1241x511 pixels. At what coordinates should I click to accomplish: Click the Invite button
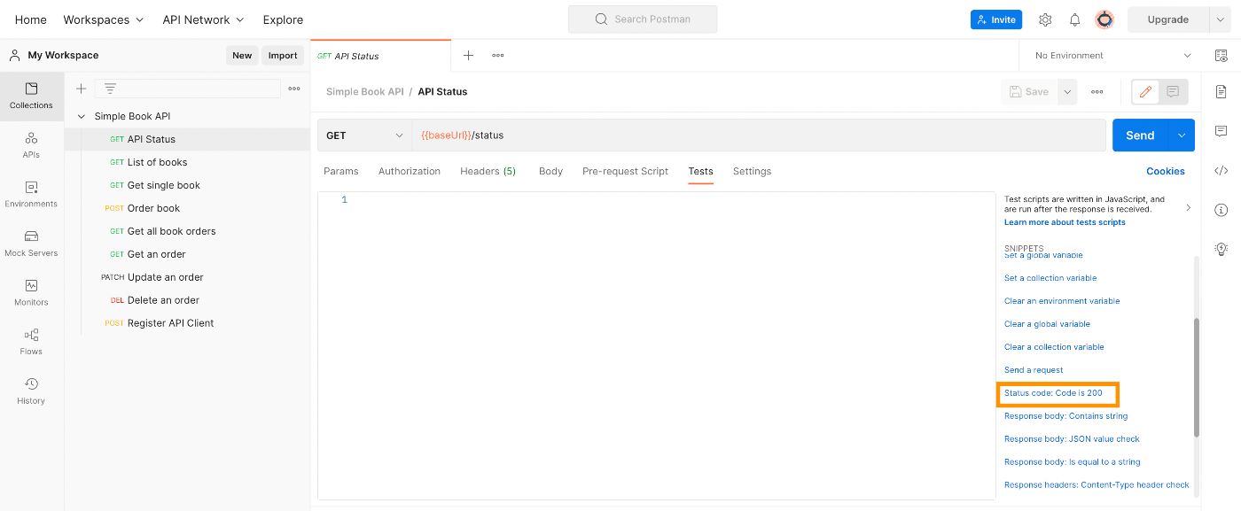996,19
